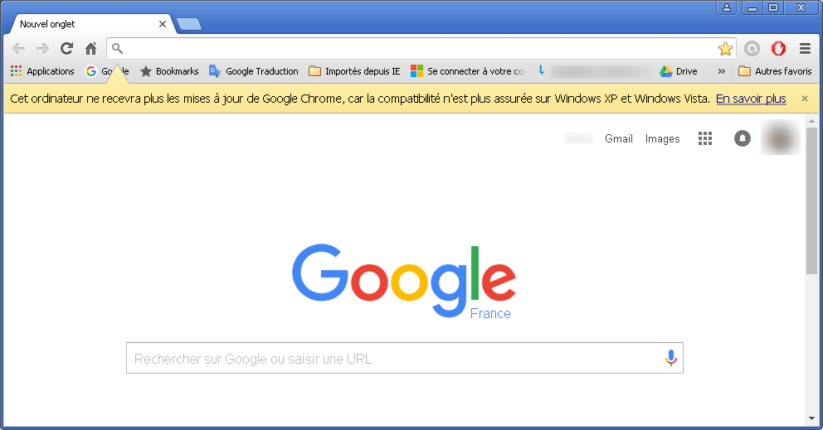Image resolution: width=823 pixels, height=430 pixels.
Task: Show Google notifications bell
Action: click(743, 138)
